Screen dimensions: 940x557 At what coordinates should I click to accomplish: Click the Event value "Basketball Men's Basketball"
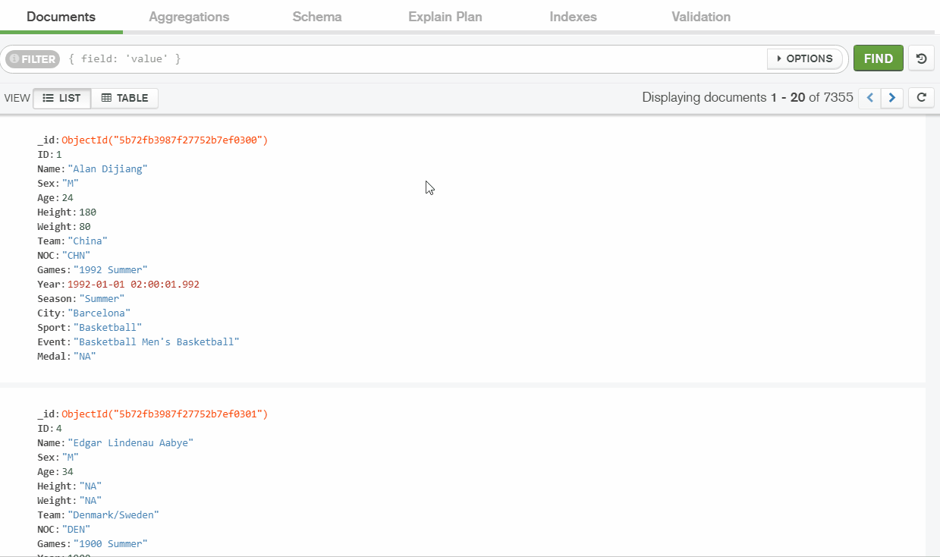pyautogui.click(x=156, y=342)
